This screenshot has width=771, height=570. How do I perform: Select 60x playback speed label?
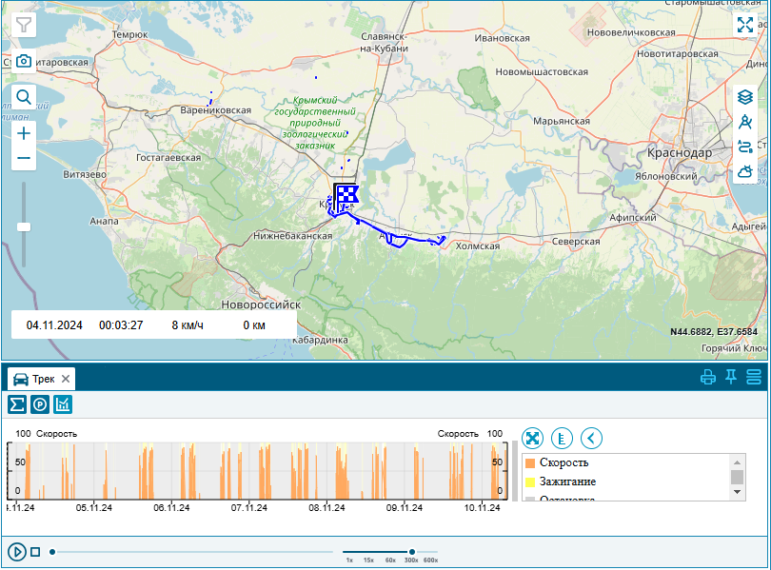390,560
